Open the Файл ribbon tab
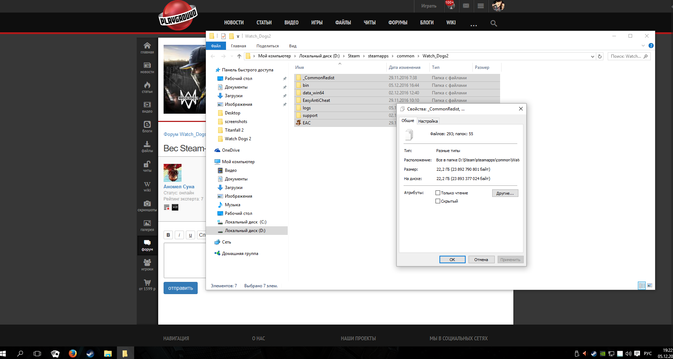673x359 pixels. click(216, 46)
